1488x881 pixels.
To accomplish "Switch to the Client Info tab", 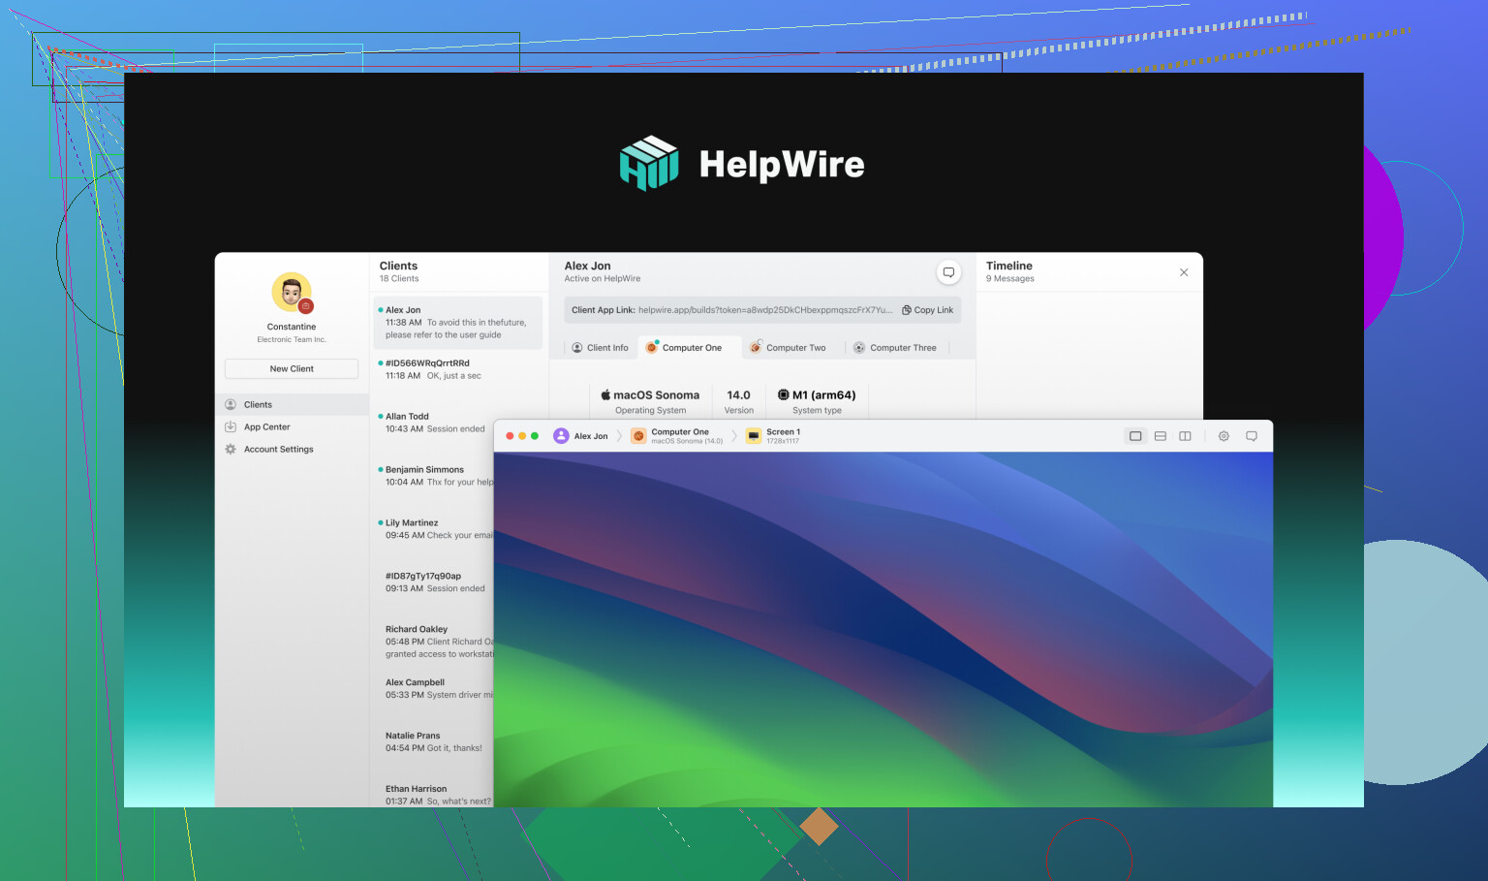I will click(600, 348).
